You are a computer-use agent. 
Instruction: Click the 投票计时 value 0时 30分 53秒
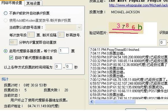pos(35,85)
